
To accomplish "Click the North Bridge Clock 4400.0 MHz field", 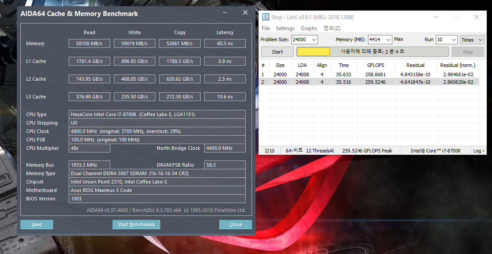I will tap(225, 148).
